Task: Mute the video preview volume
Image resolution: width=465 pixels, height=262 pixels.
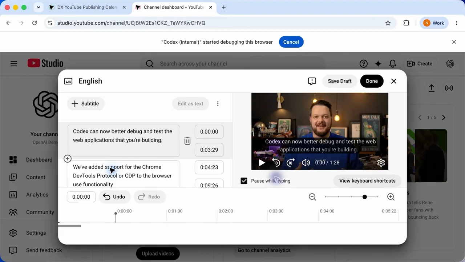Action: [306, 163]
